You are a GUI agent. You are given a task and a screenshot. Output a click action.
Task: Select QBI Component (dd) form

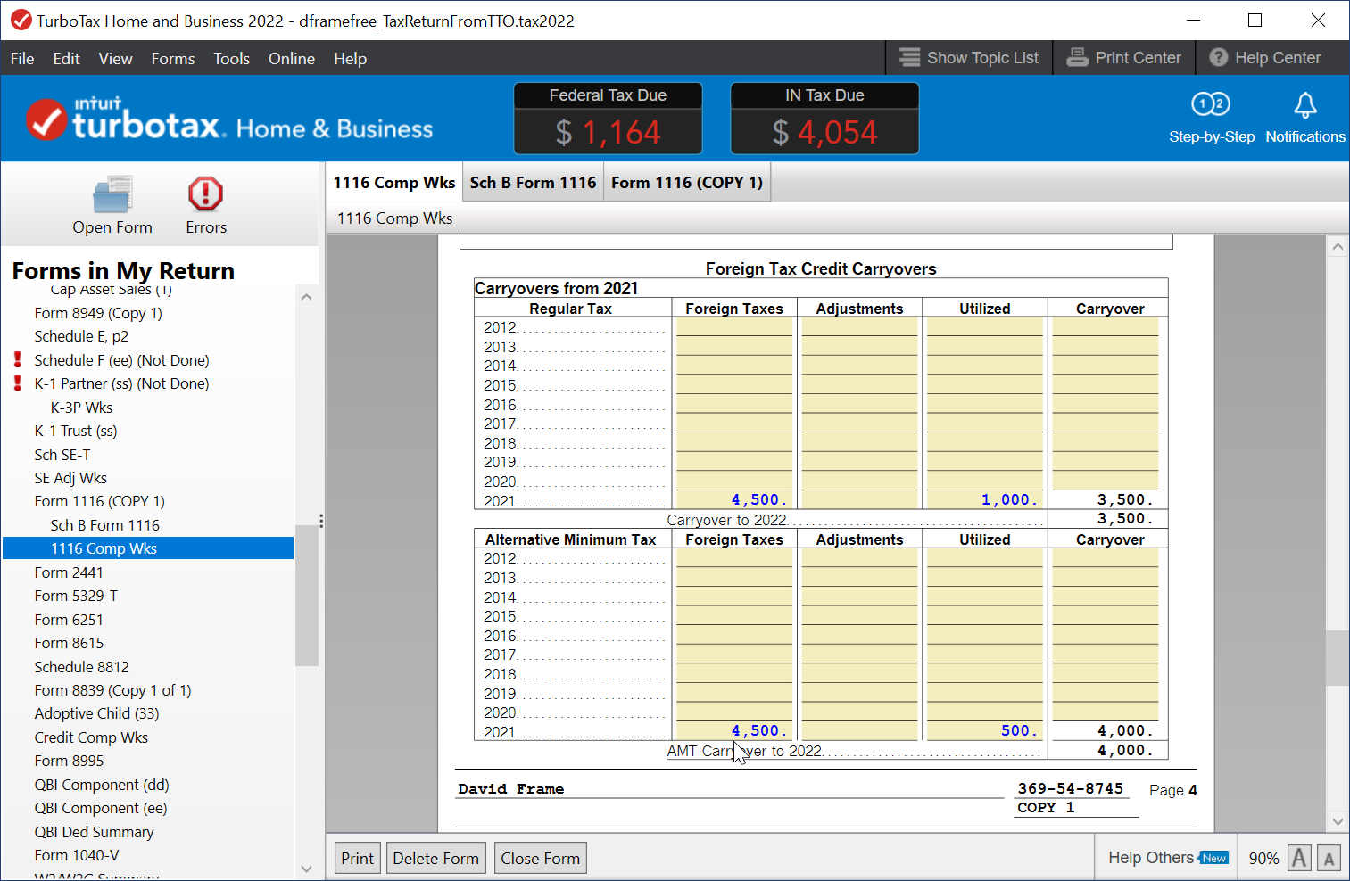(x=102, y=785)
